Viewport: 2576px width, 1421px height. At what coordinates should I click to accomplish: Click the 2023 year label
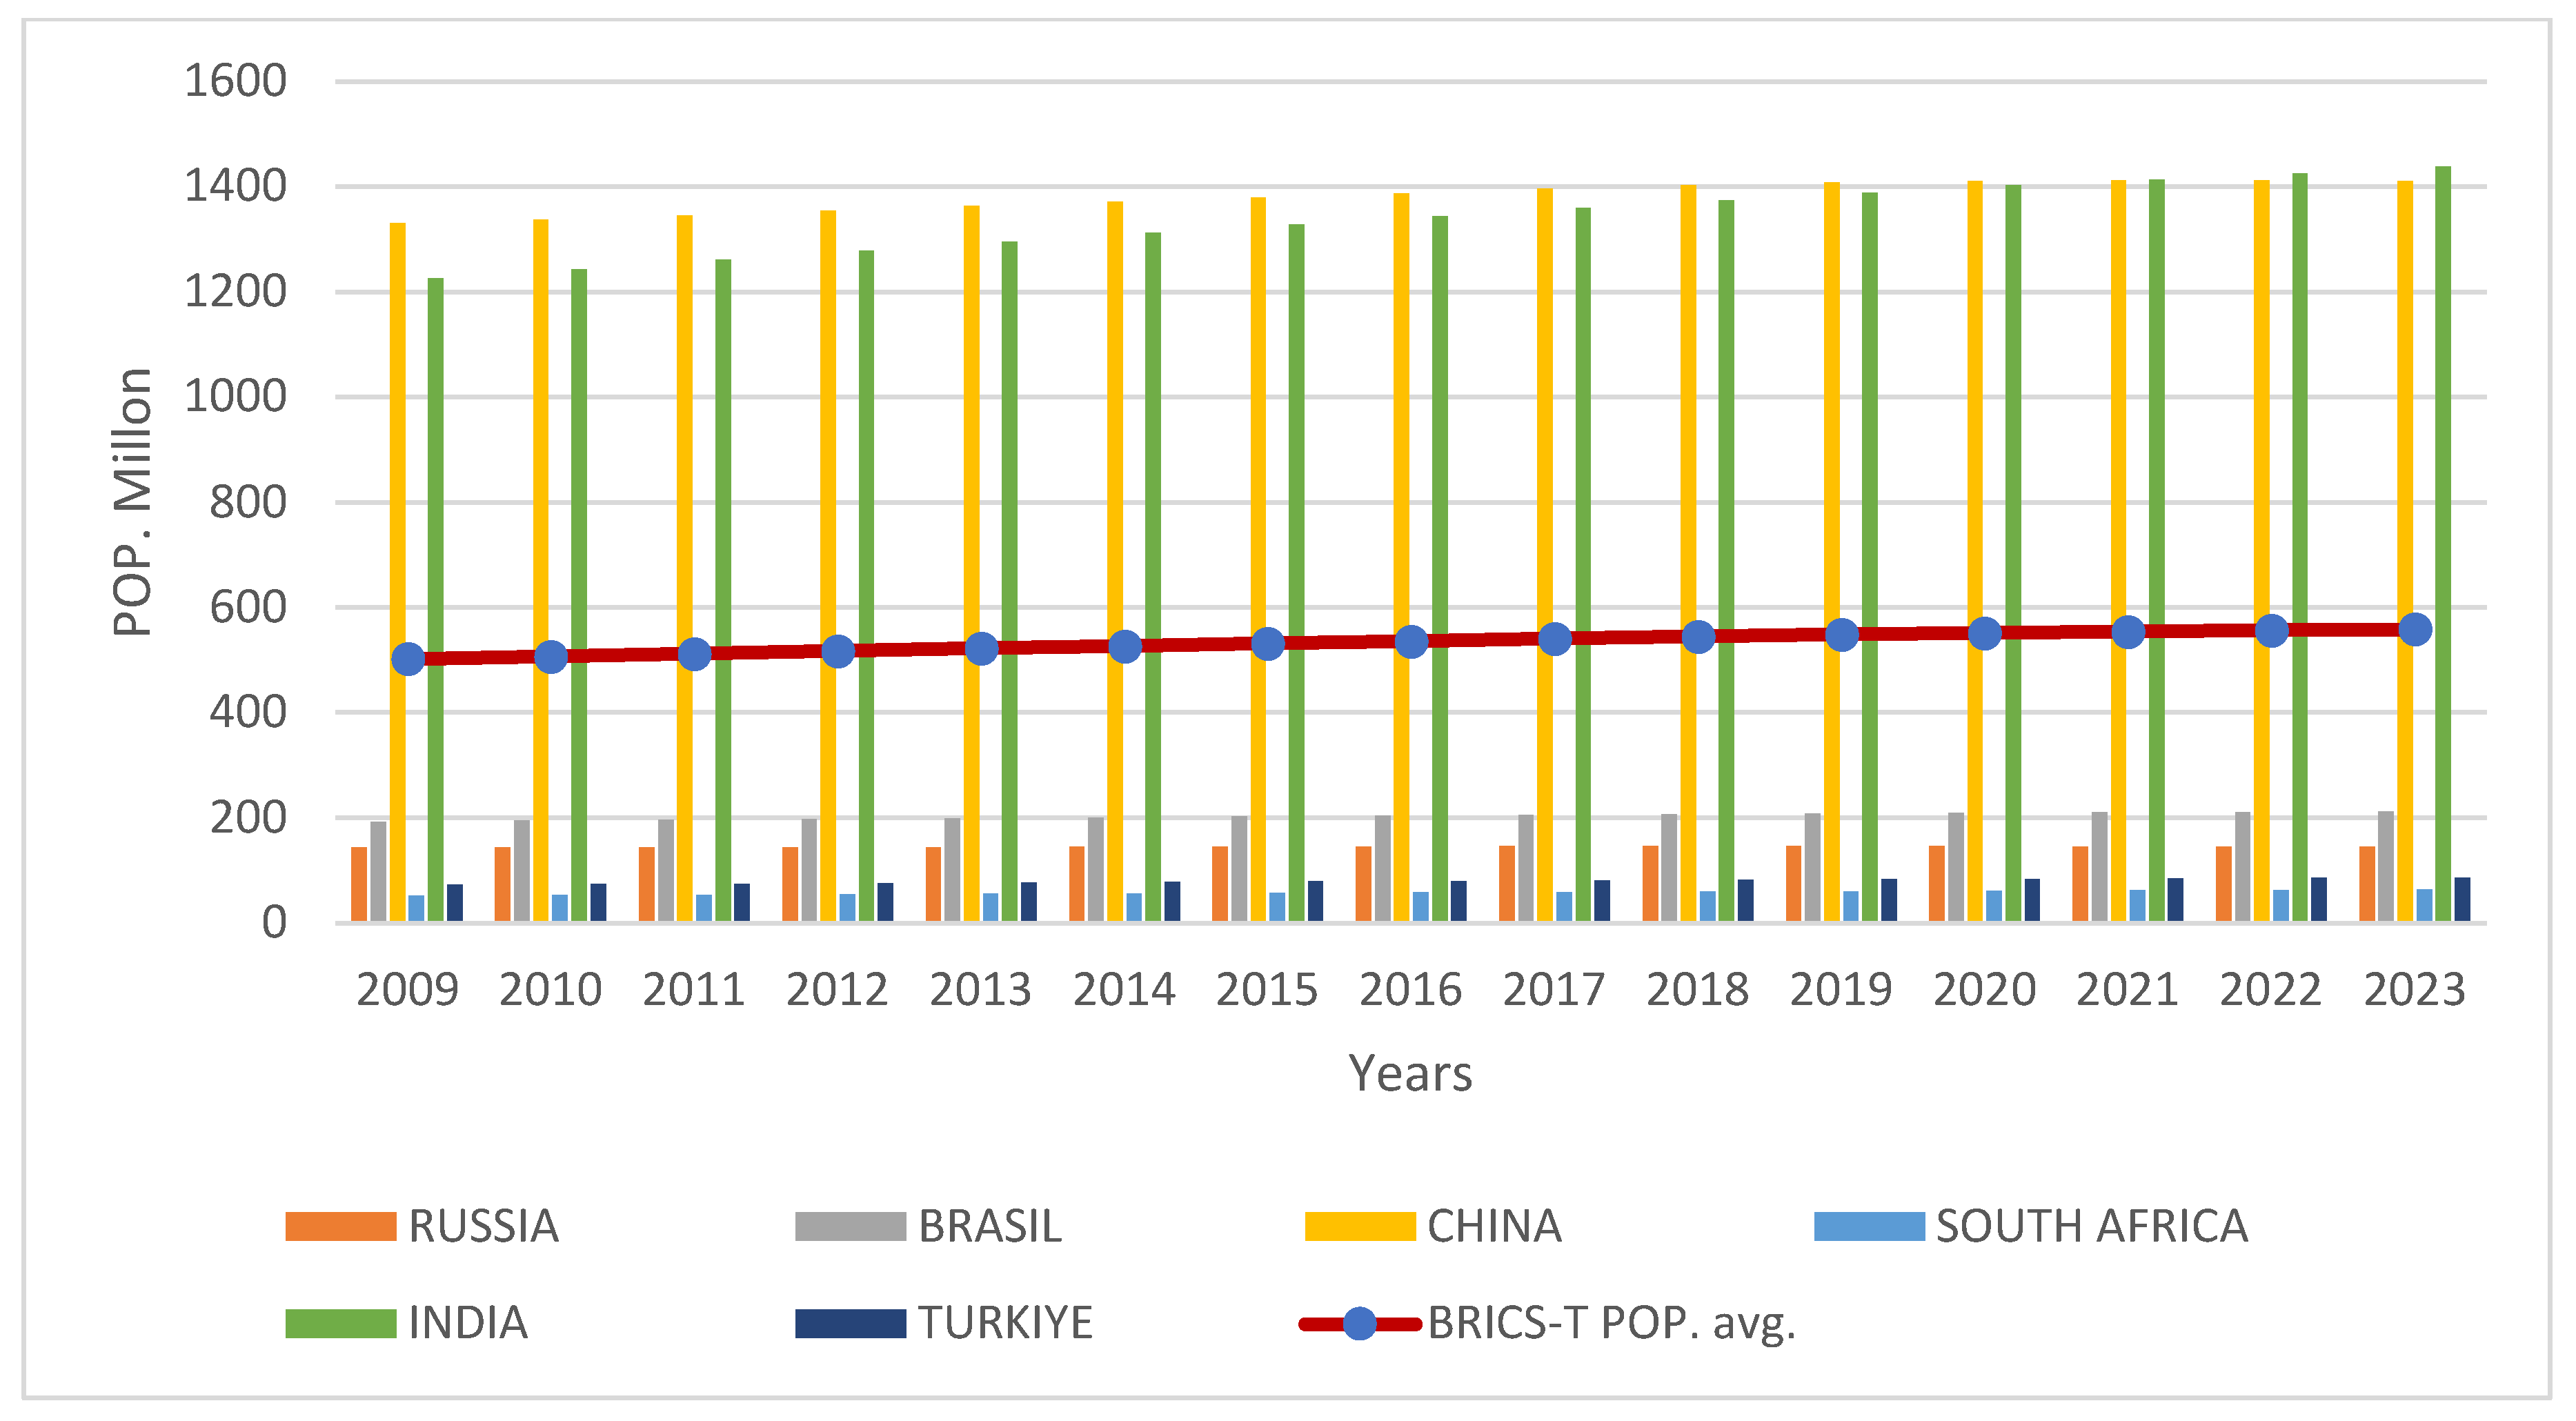[x=2415, y=990]
